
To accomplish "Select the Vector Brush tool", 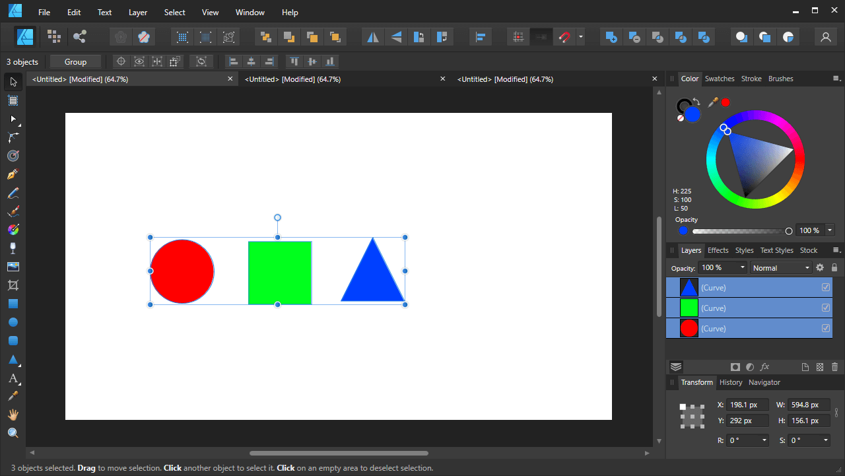I will tap(13, 211).
